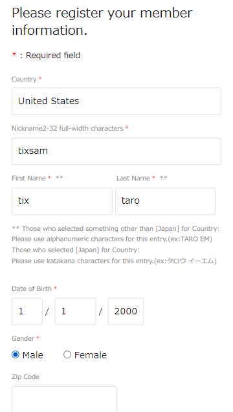Click the Zip Code label text

pyautogui.click(x=25, y=377)
